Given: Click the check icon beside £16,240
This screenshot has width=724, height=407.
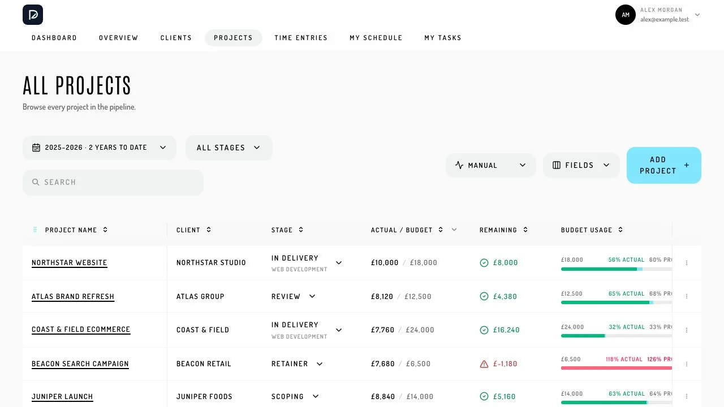Looking at the screenshot, I should click(484, 330).
